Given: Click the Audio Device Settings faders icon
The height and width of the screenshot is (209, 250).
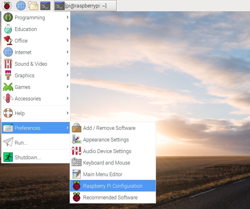Looking at the screenshot, I should pyautogui.click(x=76, y=151).
